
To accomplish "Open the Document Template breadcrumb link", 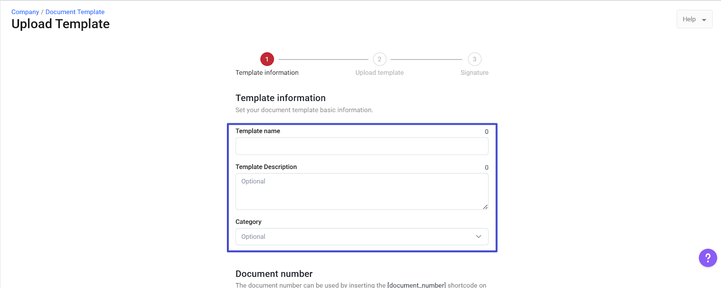I will [x=75, y=12].
